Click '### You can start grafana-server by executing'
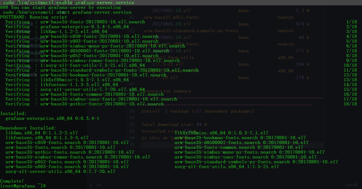Screen dimensions: 362x189 coord(60,7)
